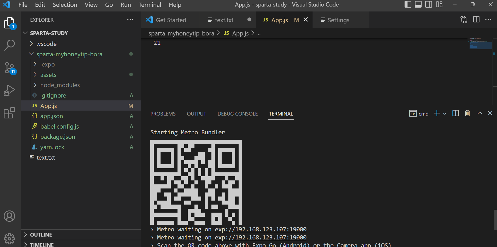The width and height of the screenshot is (497, 247).
Task: Open the Run and Debug view
Action: coord(10,91)
